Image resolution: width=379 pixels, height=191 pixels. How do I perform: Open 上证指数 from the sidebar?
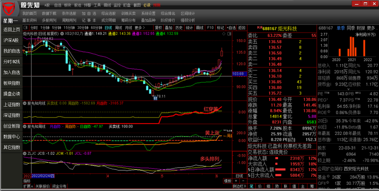pos(11,105)
